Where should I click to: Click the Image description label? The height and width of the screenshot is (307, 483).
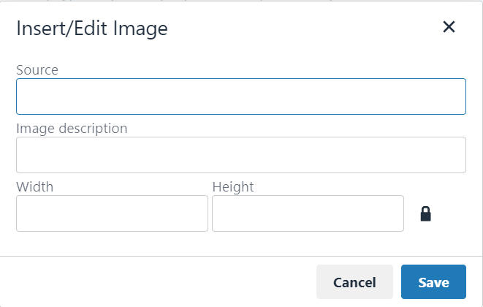(72, 129)
